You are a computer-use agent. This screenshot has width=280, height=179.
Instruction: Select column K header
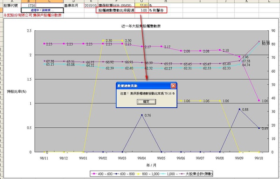[x=246, y=1]
